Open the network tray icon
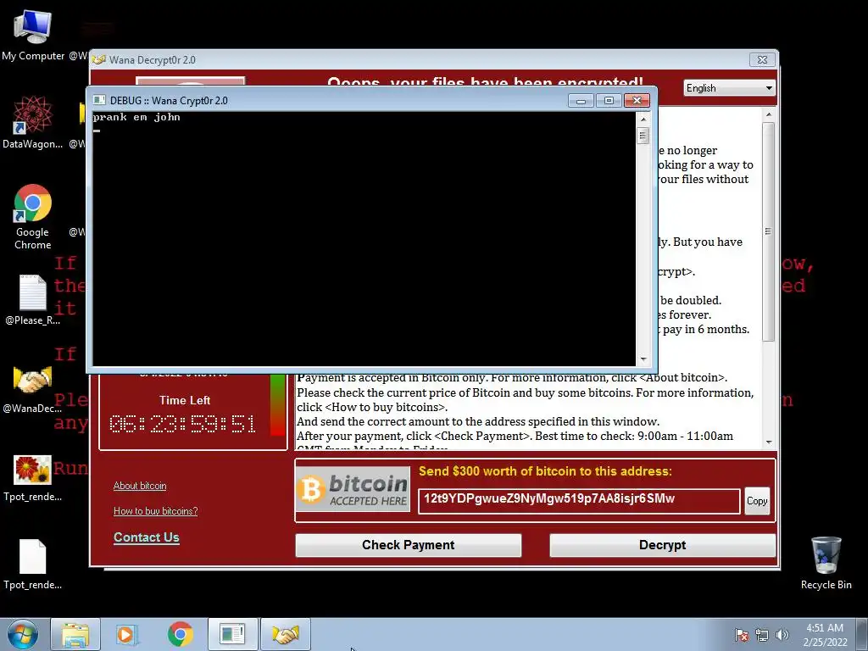 [762, 635]
